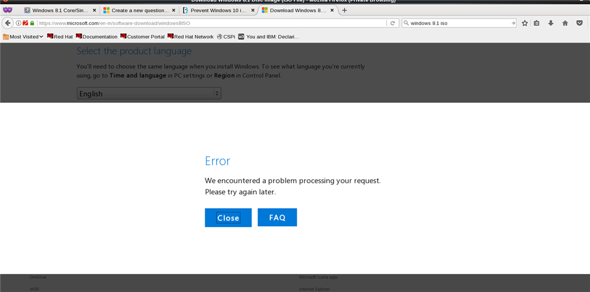
Task: Open the CSPi bookmark
Action: (226, 37)
